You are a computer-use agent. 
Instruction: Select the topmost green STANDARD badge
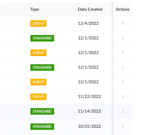[x=42, y=38]
